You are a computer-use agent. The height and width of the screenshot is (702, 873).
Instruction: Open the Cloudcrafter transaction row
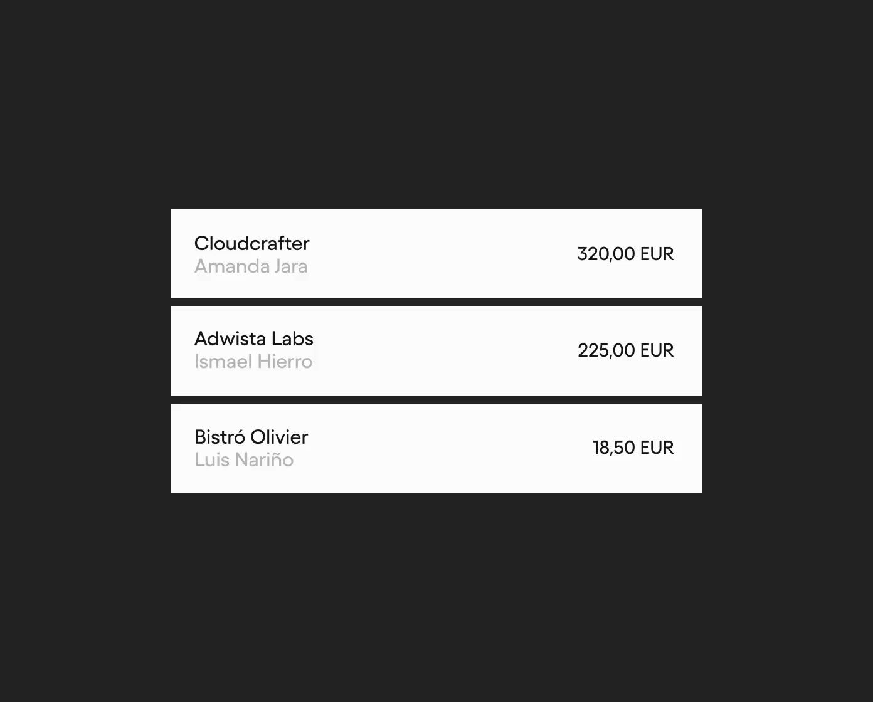coord(436,254)
